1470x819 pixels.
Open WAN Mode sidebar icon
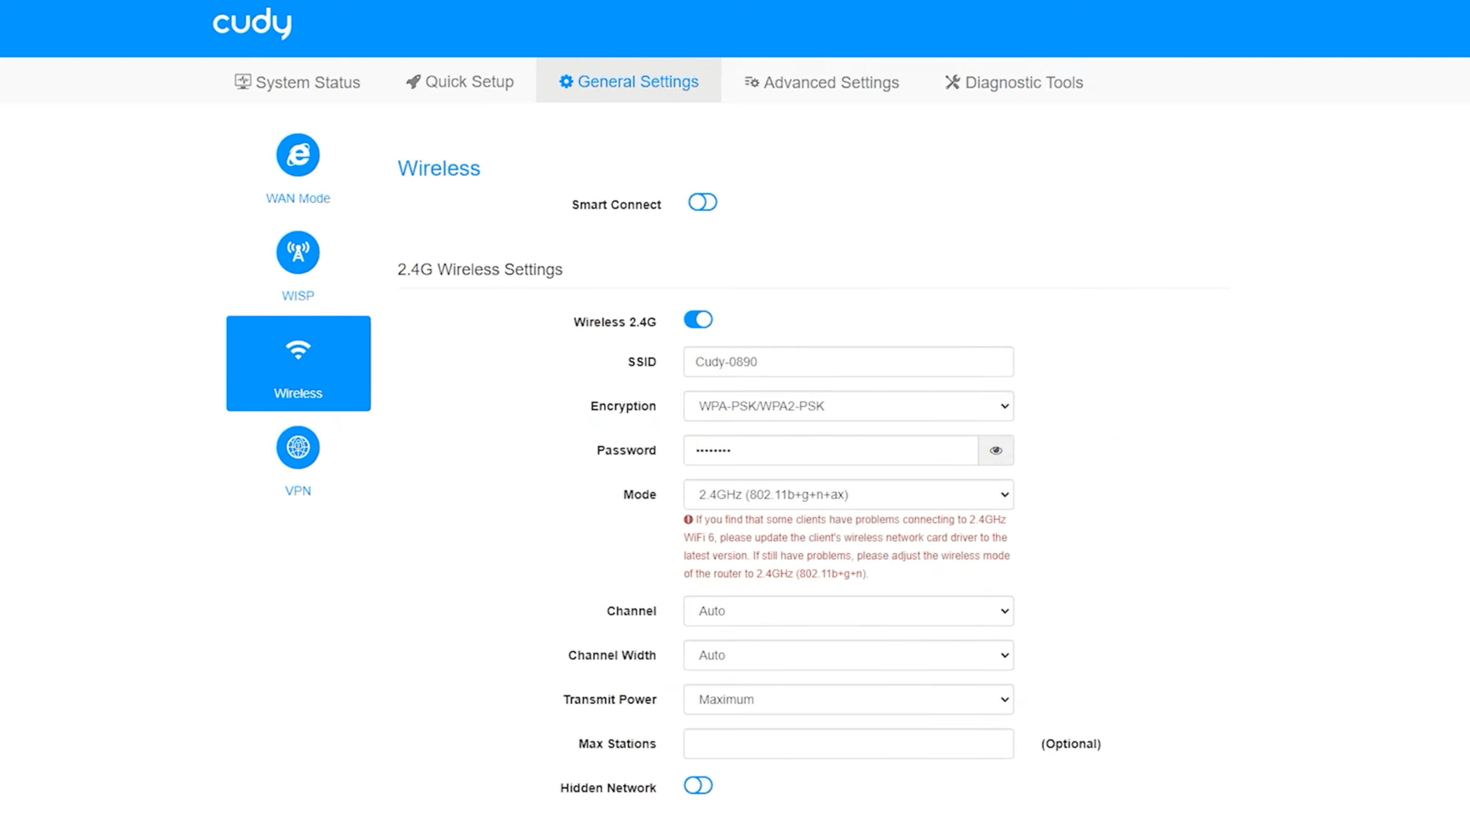click(x=298, y=155)
